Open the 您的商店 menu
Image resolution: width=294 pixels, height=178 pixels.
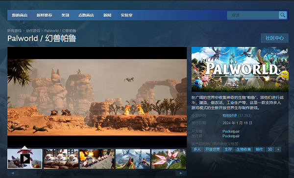20,15
